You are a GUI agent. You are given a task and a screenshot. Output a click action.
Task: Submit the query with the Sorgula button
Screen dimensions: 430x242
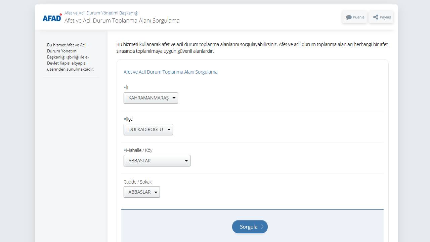249,227
